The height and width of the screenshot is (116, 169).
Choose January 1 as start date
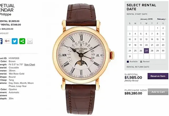coord(157,28)
